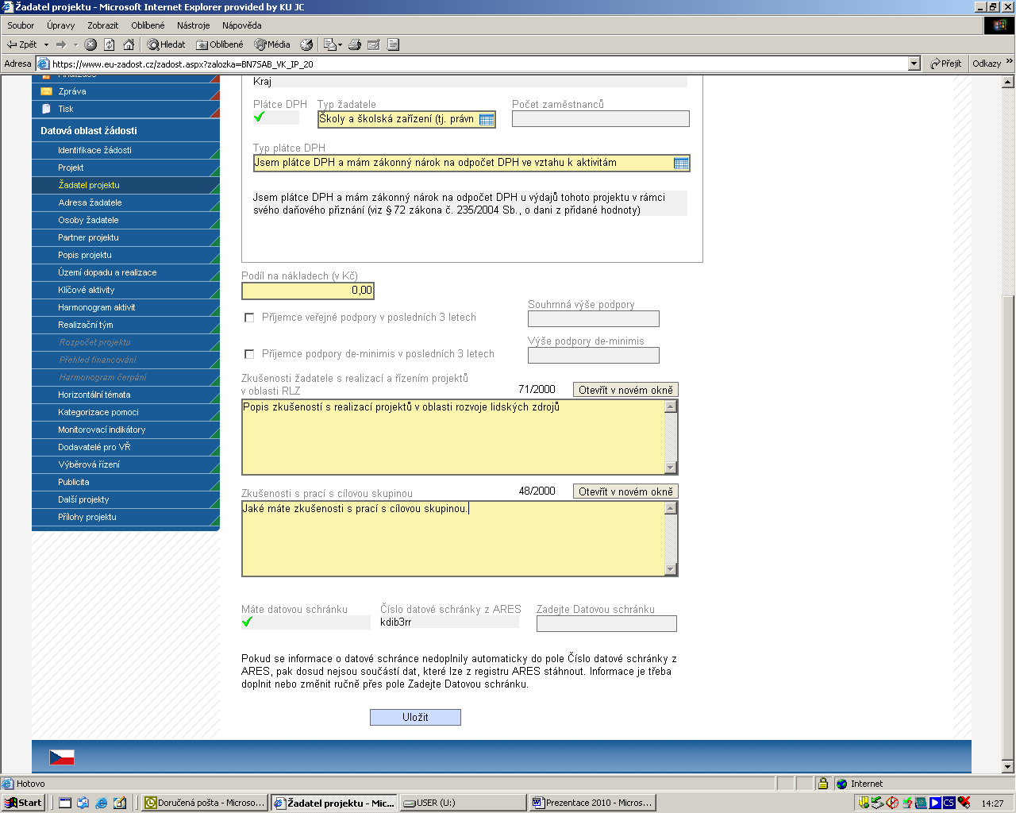Image resolution: width=1016 pixels, height=813 pixels.
Task: Expand the Mail icon dropdown arrow
Action: pos(341,44)
